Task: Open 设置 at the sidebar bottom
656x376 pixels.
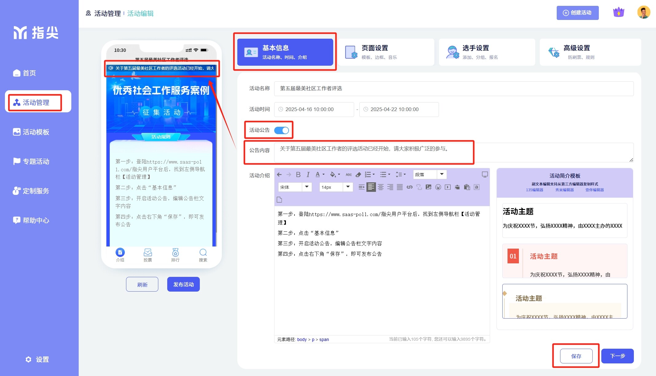Action: coord(37,359)
